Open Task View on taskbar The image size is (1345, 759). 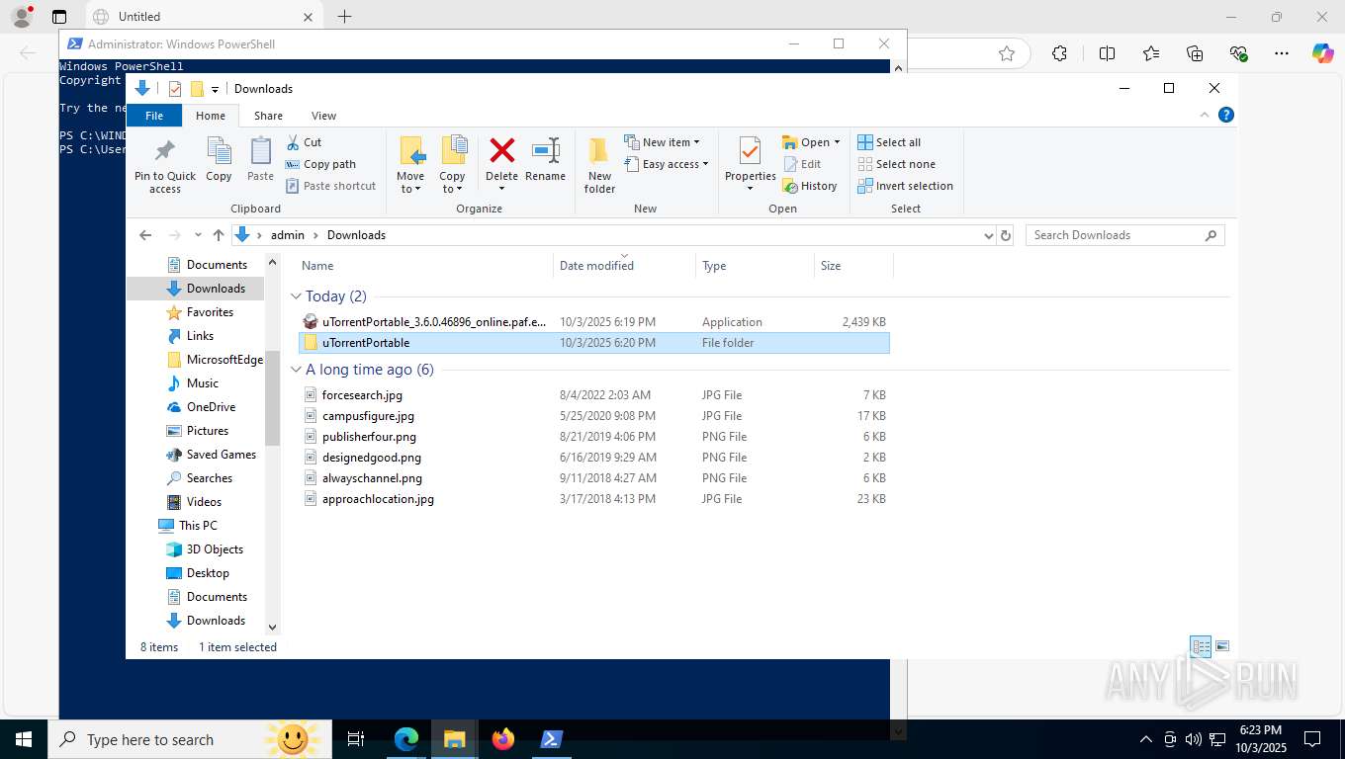click(356, 739)
